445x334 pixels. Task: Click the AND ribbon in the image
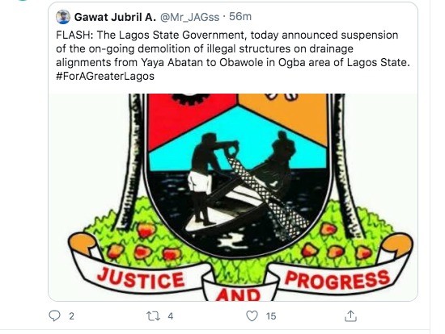point(239,294)
